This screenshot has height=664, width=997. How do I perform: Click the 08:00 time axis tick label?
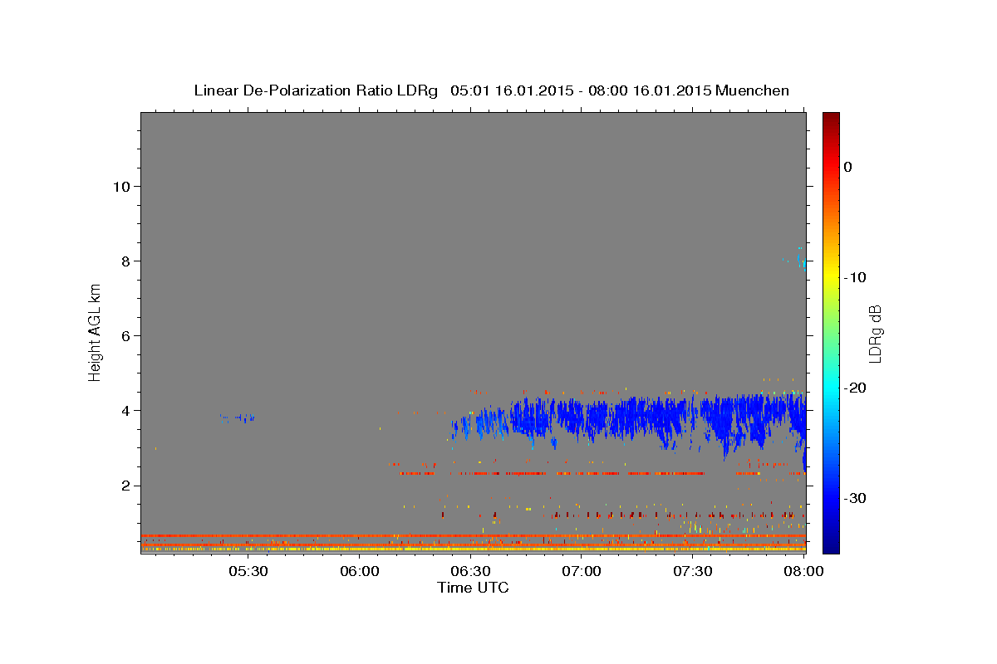[x=803, y=572]
